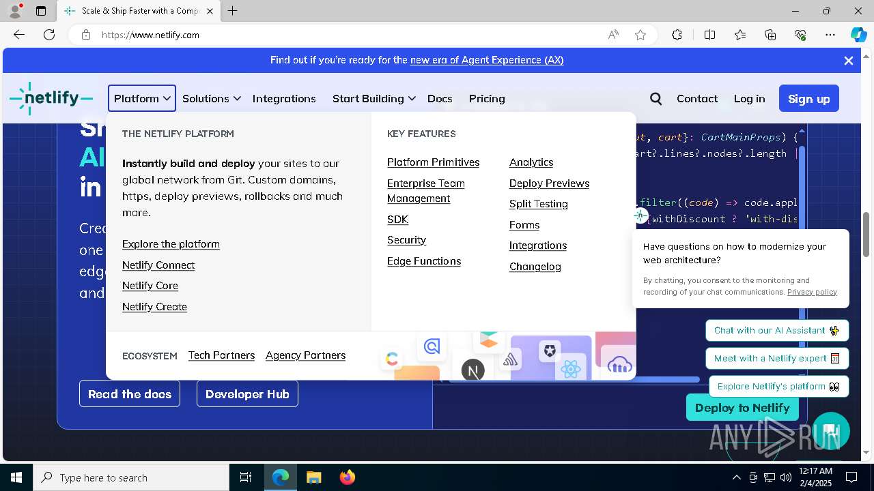Close the Netlify browser tab
Viewport: 874px width, 491px height.
(210, 11)
